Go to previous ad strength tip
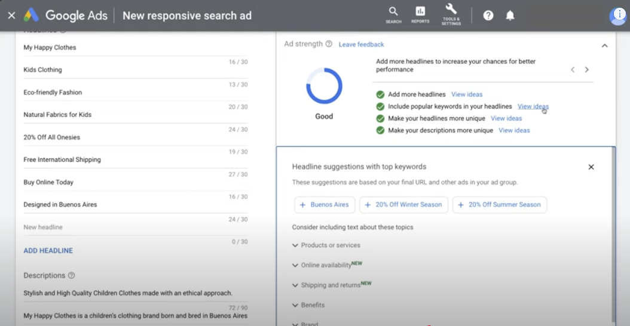 pyautogui.click(x=573, y=69)
